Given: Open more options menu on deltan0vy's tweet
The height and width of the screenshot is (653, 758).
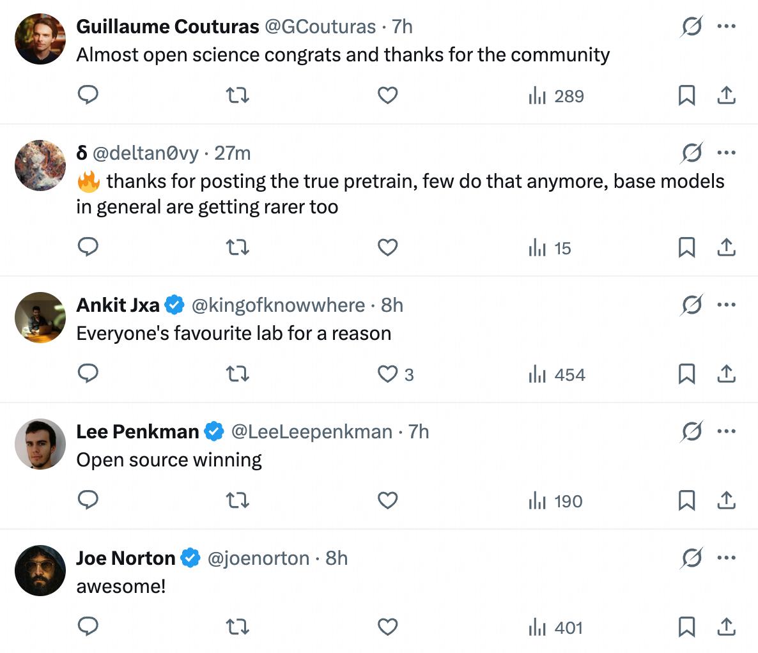Looking at the screenshot, I should [727, 153].
